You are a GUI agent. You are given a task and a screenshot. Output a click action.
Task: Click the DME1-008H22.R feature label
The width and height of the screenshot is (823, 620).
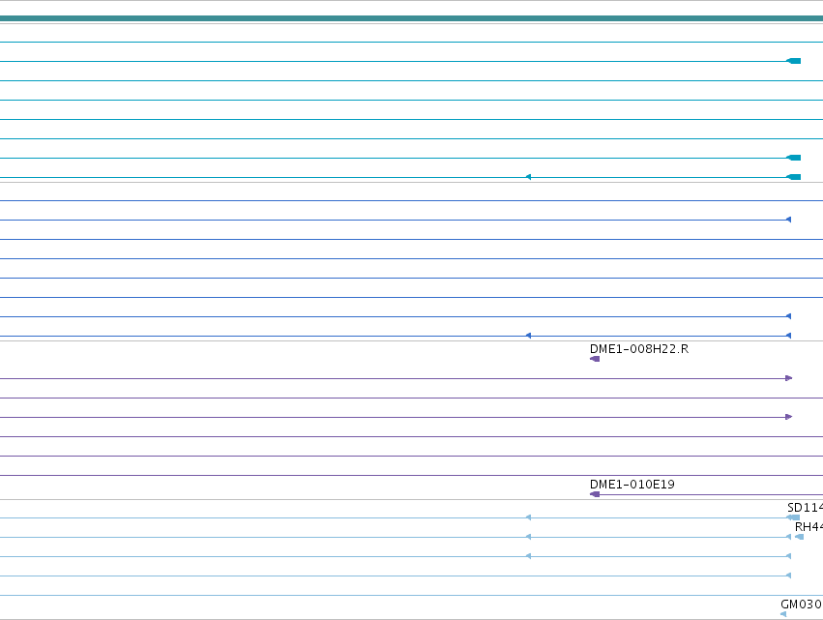pyautogui.click(x=639, y=349)
